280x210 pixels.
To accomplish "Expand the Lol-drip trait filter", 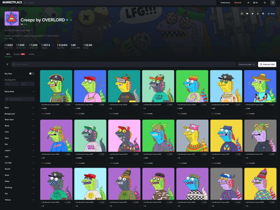I will [19, 163].
